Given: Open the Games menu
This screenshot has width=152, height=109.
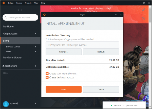Looking at the screenshot, I should [x=19, y=3].
